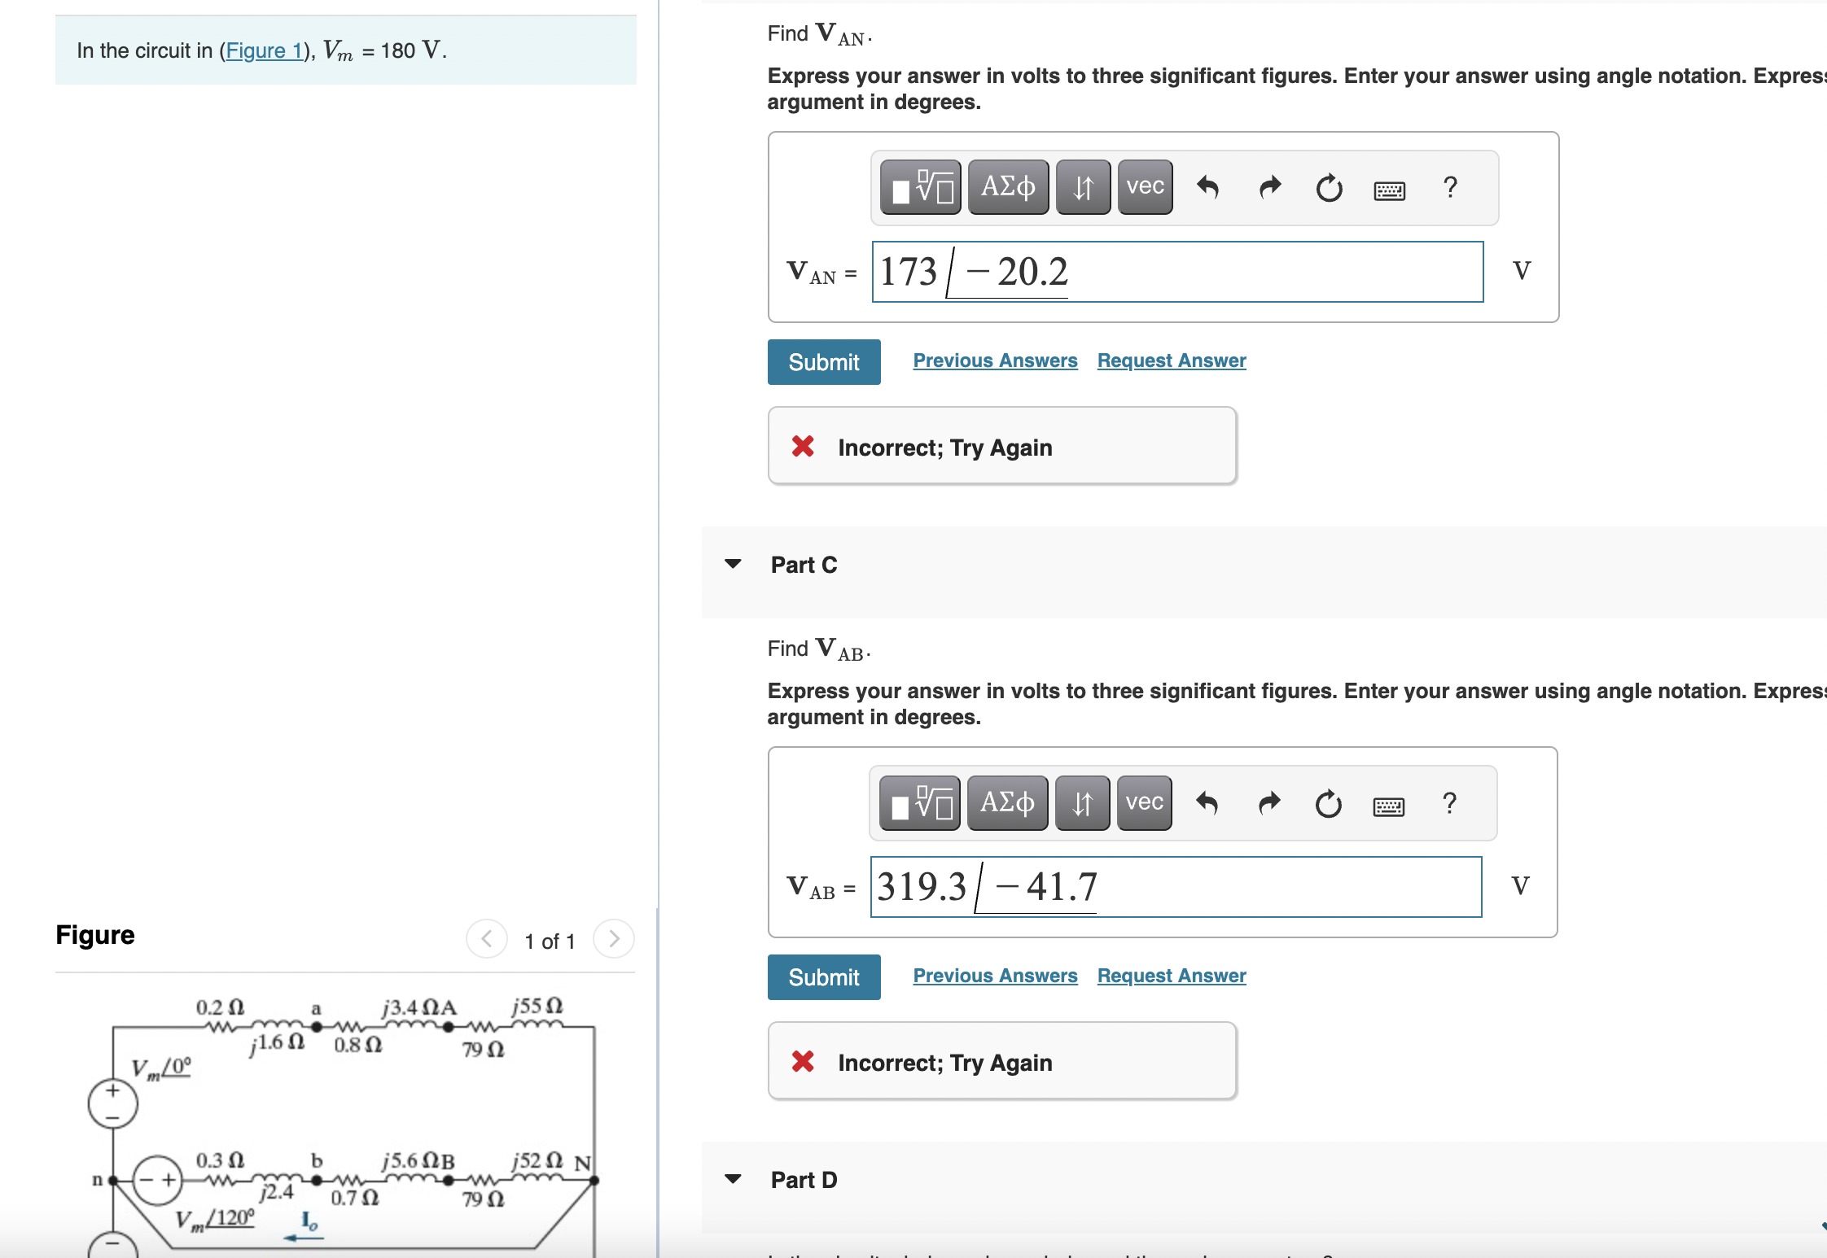Screen dimensions: 1827x1258
Task: Click the previous figure navigation arrow
Action: (x=486, y=939)
